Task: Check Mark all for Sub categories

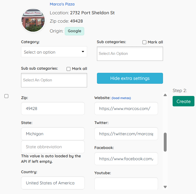Action: 145,42
